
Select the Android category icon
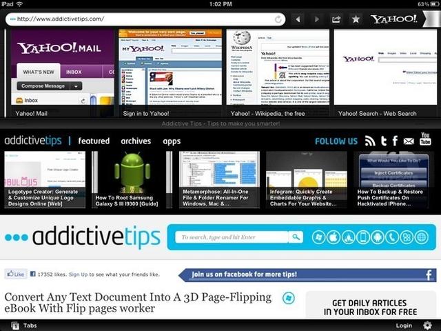pyautogui.click(x=378, y=237)
